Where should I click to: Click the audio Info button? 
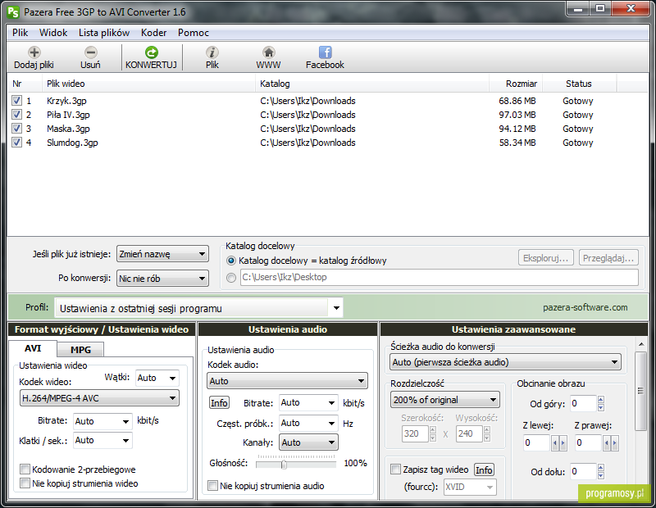pos(219,402)
